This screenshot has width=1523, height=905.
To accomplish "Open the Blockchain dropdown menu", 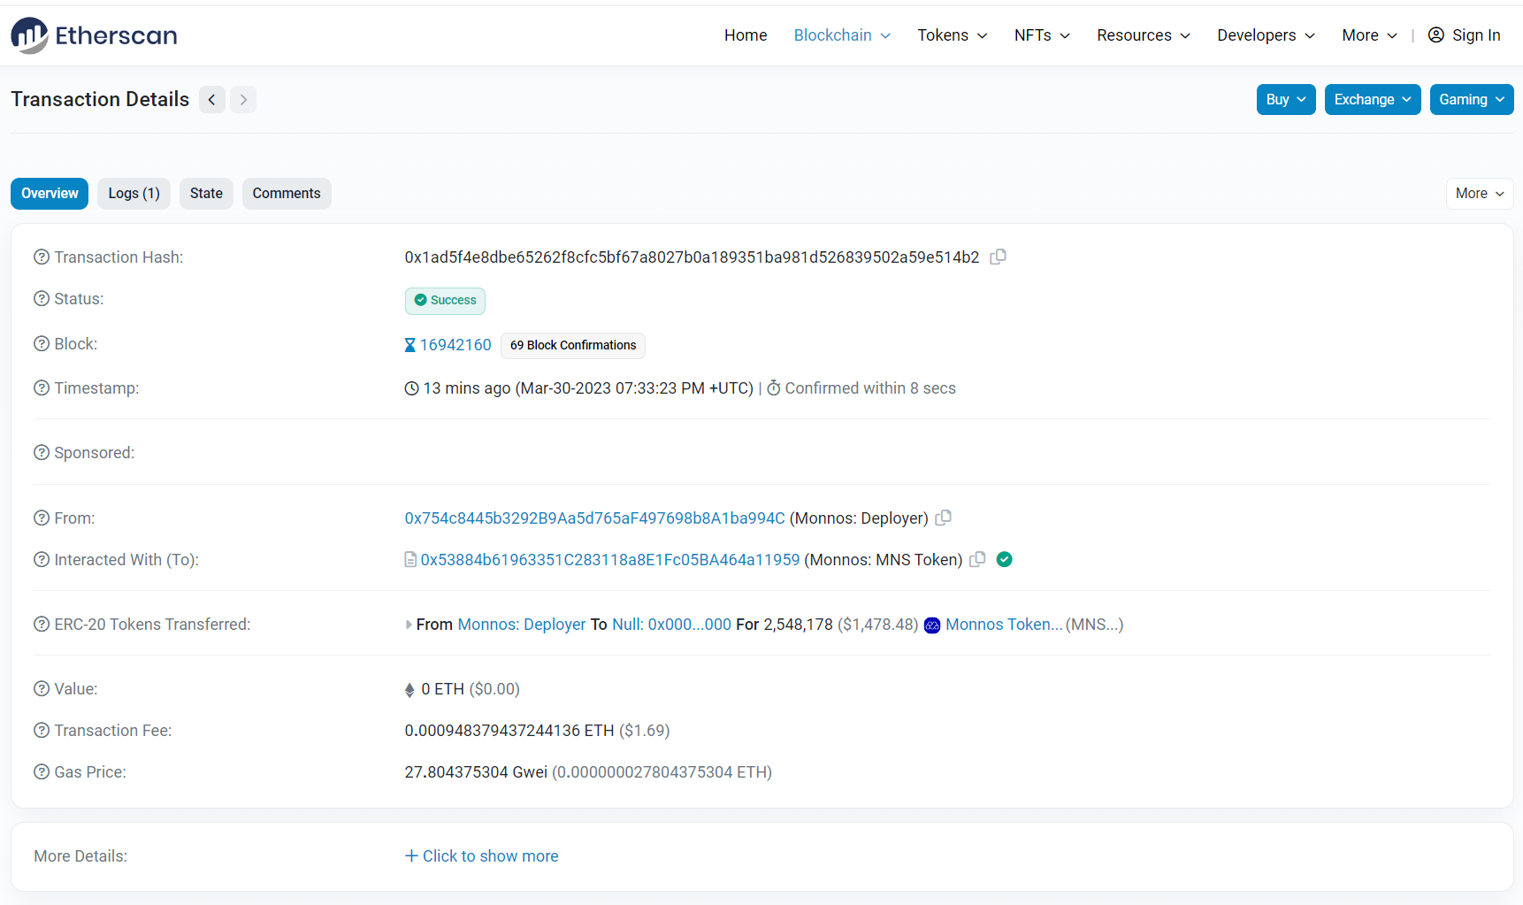I will coord(842,35).
